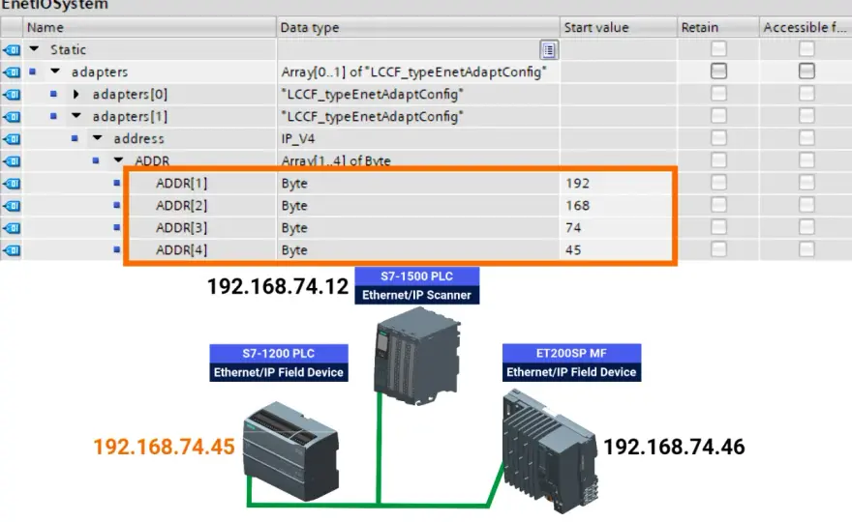This screenshot has width=852, height=522.
Task: Click the S7-1200 PLC Ethernet/IP Field Device label
Action: 279,363
